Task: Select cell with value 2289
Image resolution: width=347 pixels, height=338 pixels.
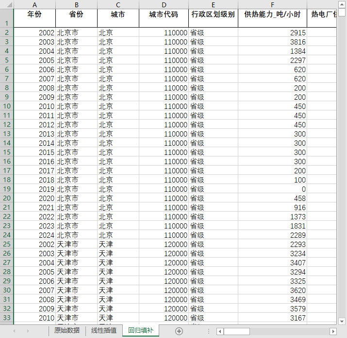Action: (272, 235)
